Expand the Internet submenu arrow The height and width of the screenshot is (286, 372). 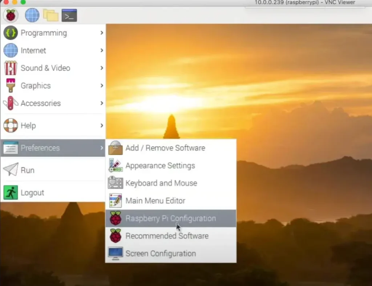click(x=102, y=50)
